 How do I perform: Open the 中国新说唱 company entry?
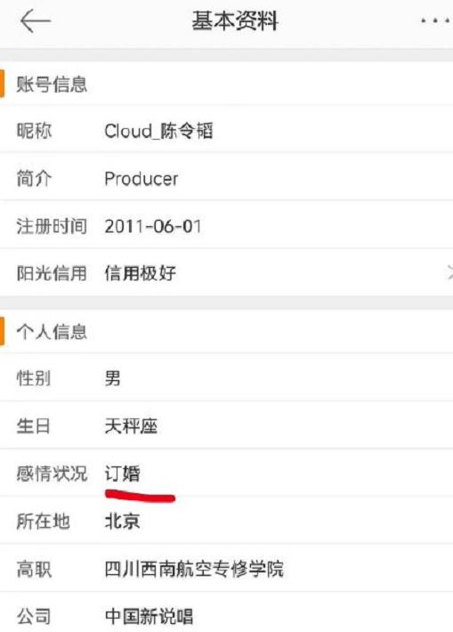[150, 616]
